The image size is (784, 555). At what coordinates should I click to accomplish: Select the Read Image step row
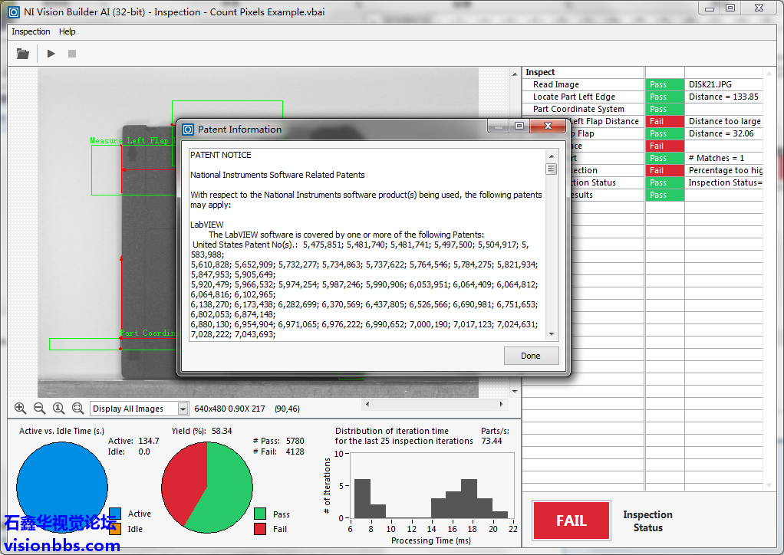[556, 84]
